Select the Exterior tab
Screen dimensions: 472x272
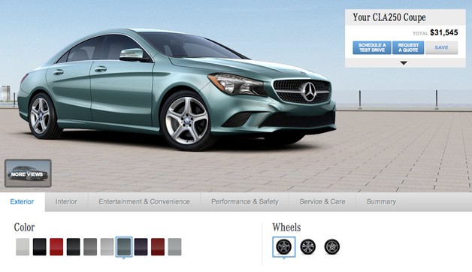(x=22, y=201)
